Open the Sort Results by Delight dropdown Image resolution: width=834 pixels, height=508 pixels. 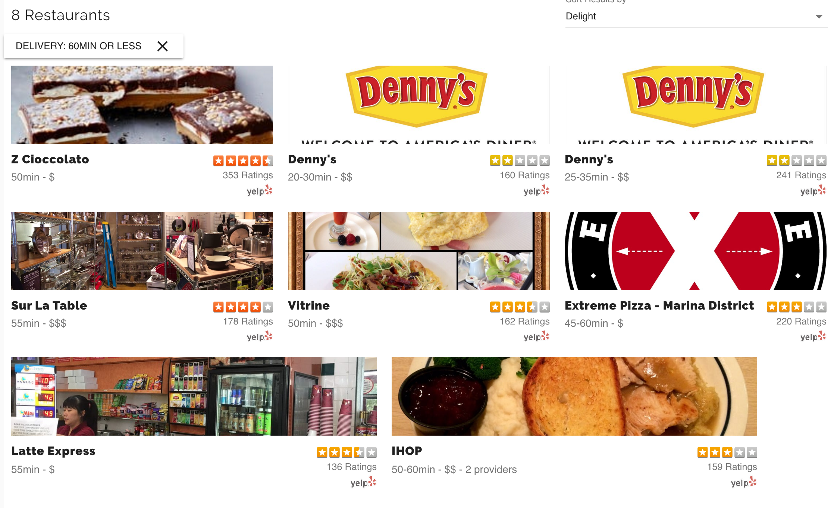pyautogui.click(x=696, y=16)
